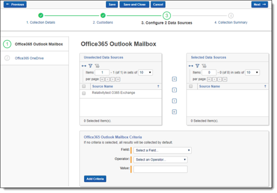Go to previous page in Unselected Data Sources

107,79
